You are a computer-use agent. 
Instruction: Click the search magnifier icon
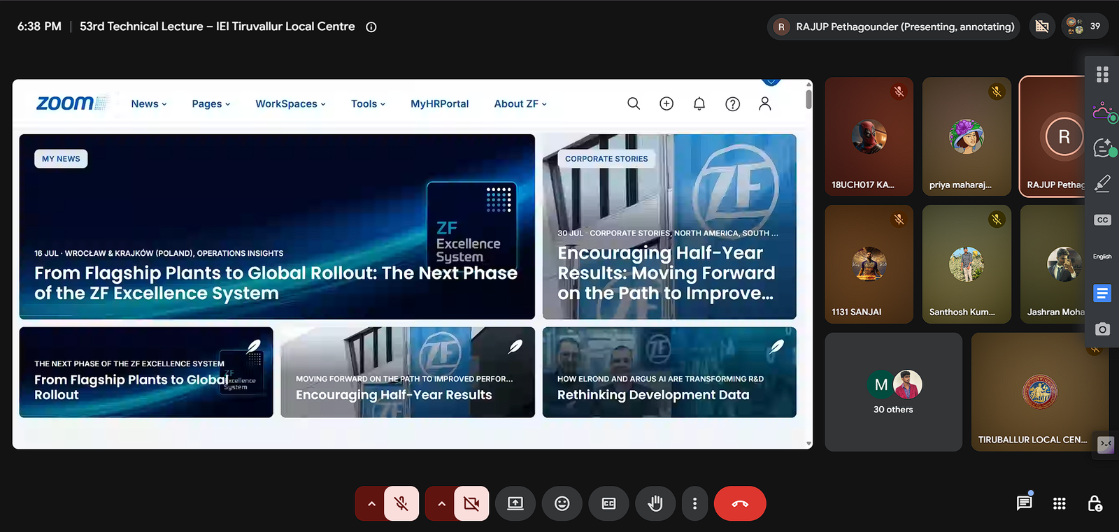click(x=634, y=103)
